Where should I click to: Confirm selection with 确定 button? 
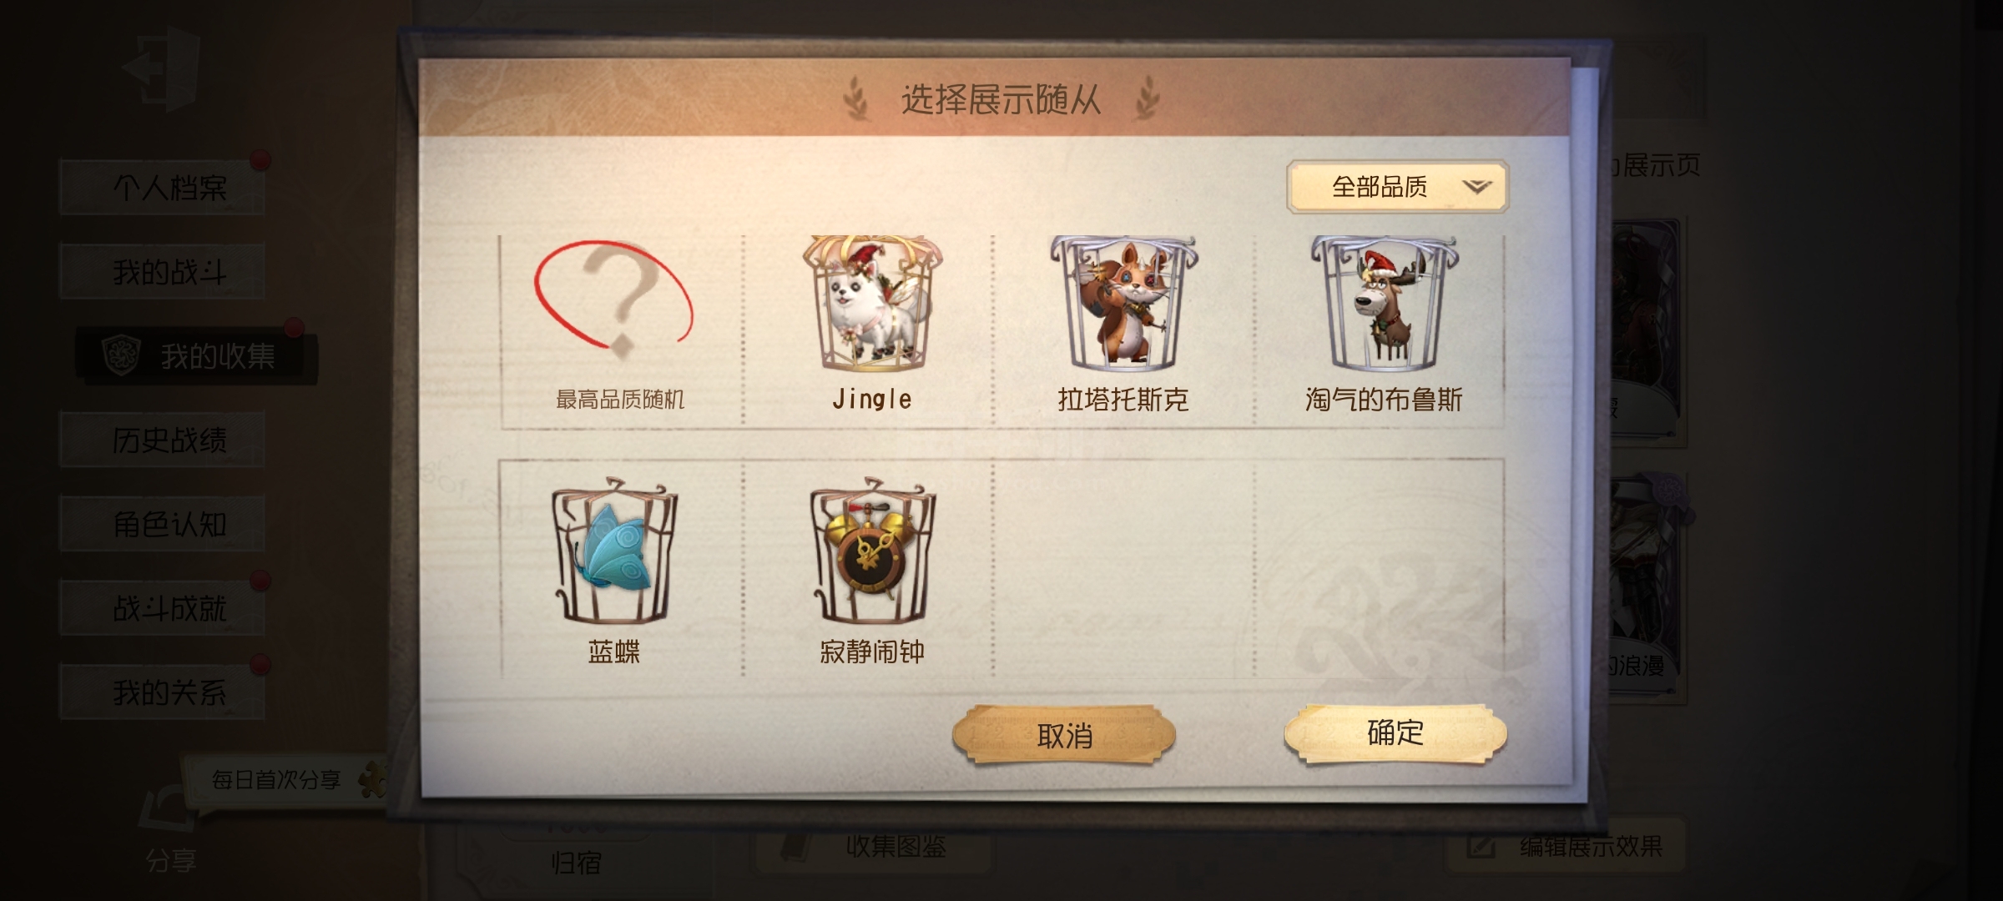1395,733
